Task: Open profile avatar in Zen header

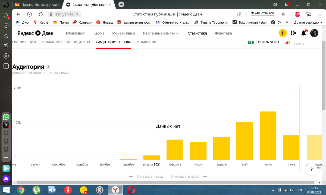Action: coord(314,33)
